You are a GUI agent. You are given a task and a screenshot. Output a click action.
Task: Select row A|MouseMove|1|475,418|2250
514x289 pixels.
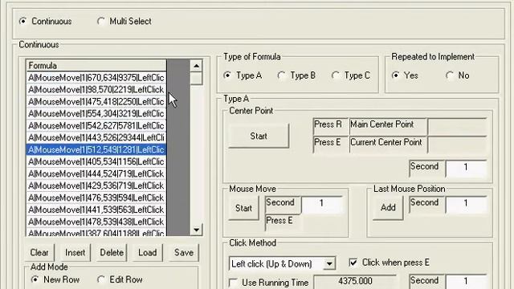96,102
